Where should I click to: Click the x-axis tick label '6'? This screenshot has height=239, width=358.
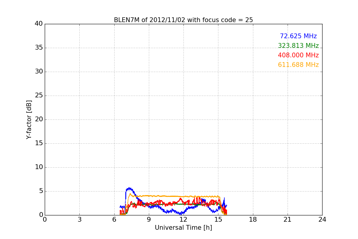pyautogui.click(x=114, y=220)
